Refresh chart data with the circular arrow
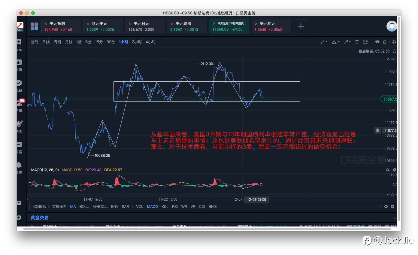Image resolution: width=418 pixels, height=255 pixels. 395,51
